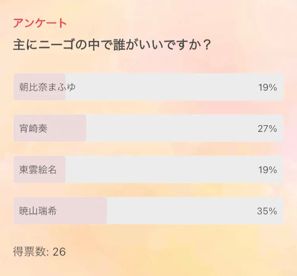Click the pink filled bar of 東雲絵名
297x276 pixels.
point(60,176)
